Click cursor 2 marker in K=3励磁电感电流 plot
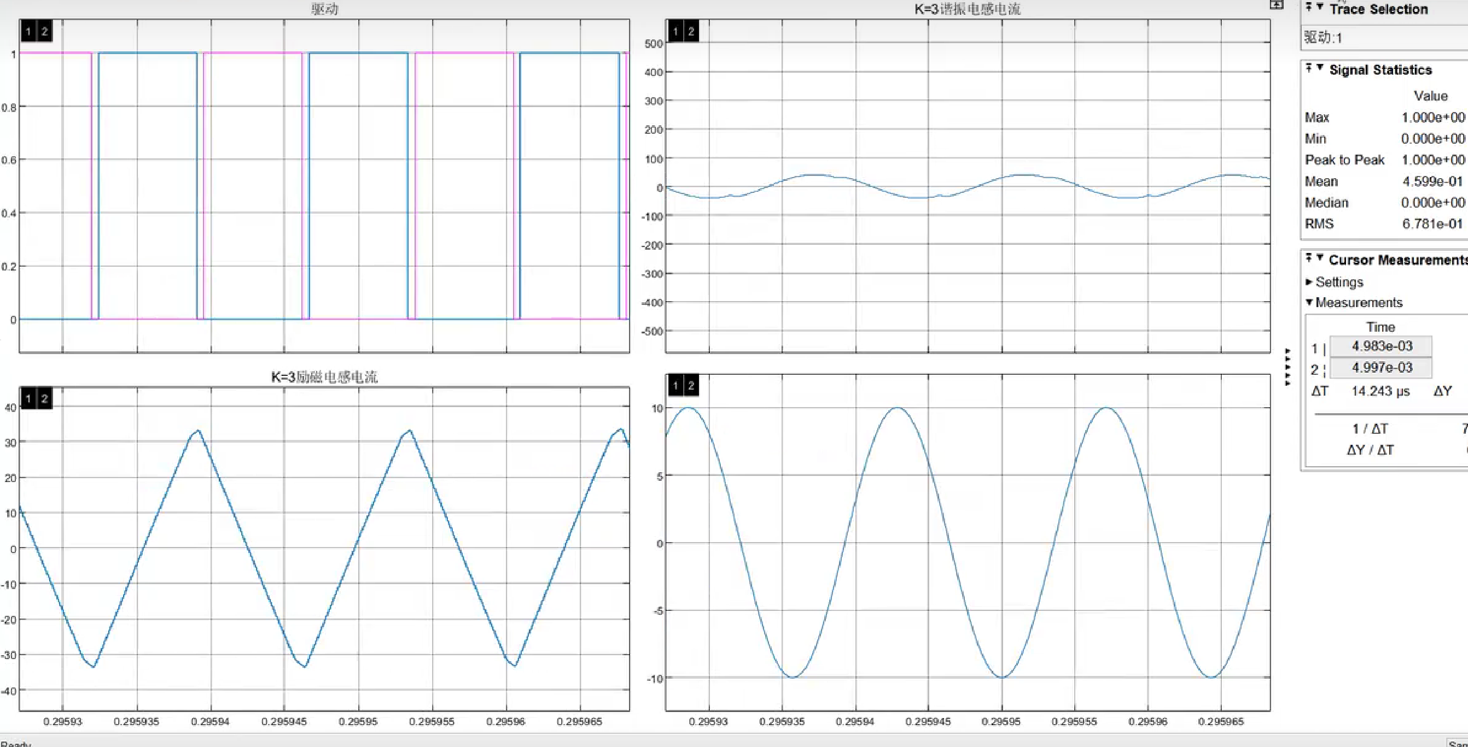 tap(44, 398)
